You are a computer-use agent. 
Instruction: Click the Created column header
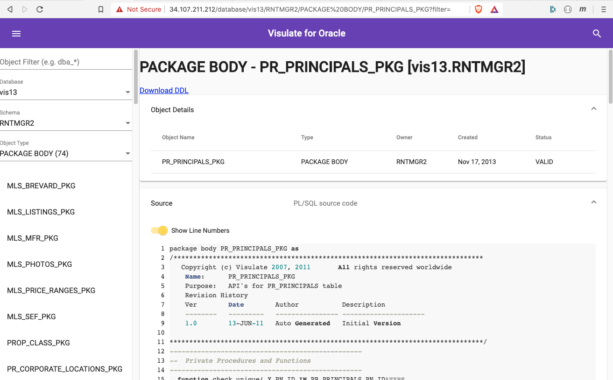click(x=468, y=137)
